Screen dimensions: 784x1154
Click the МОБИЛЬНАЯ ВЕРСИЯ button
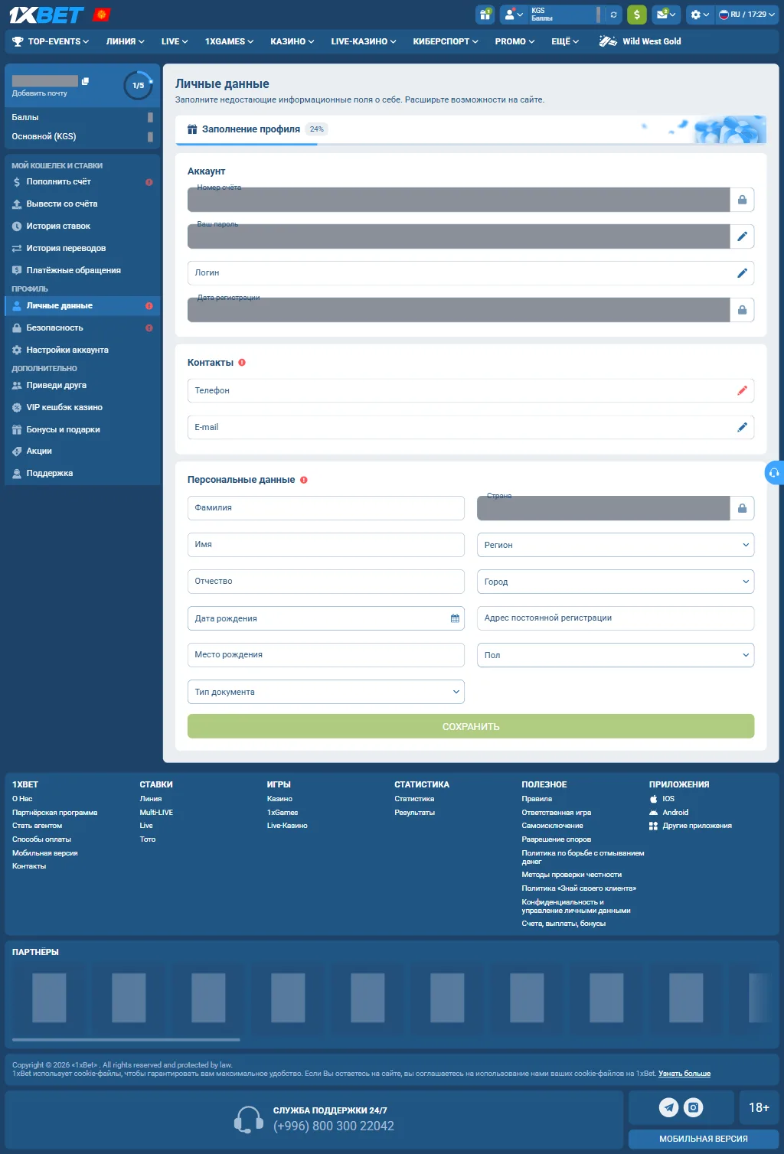704,1139
